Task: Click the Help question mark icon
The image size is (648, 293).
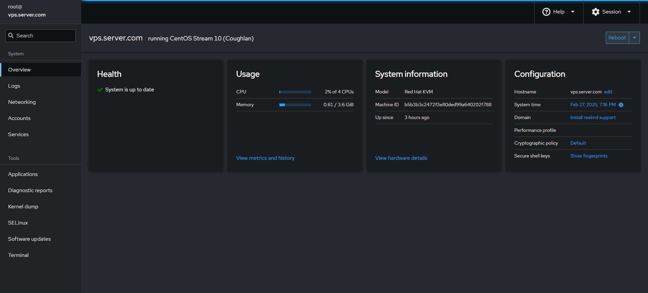Action: click(x=546, y=12)
